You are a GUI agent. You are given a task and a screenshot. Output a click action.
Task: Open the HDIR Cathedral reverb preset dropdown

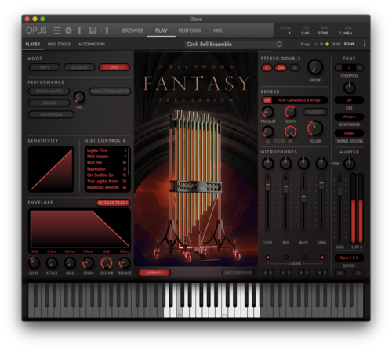click(299, 100)
